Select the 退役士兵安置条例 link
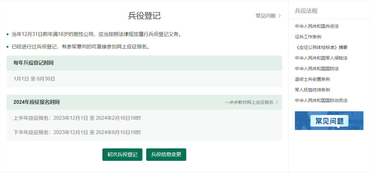Image resolution: width=370 pixels, height=173 pixels. (x=312, y=79)
